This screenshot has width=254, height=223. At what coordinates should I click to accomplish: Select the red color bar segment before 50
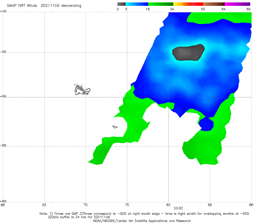[197, 4]
